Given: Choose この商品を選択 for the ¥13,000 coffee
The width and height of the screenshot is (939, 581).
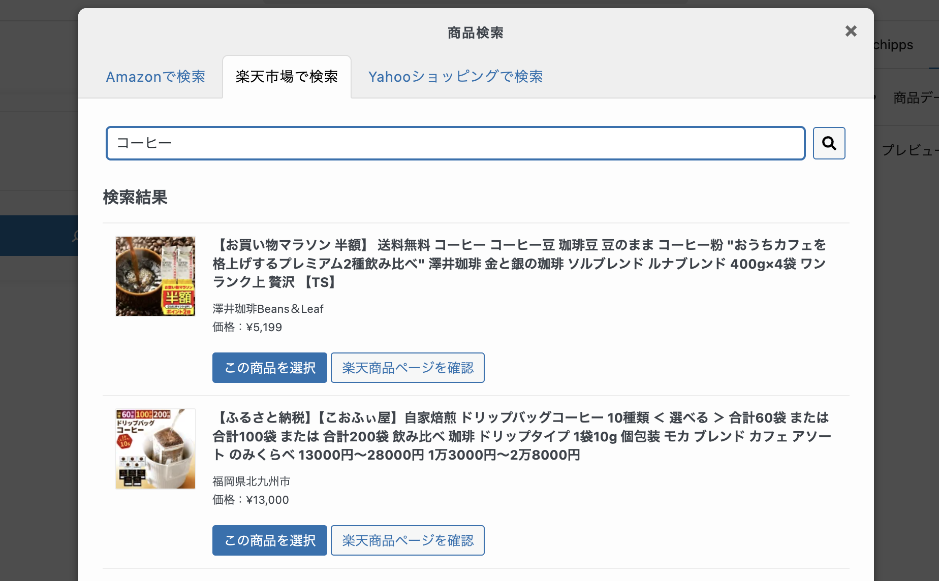Looking at the screenshot, I should pos(269,540).
